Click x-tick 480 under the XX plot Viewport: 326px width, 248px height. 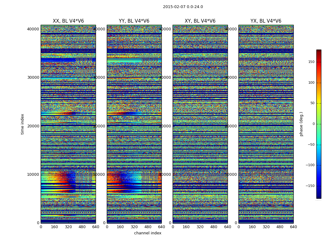(x=82, y=227)
